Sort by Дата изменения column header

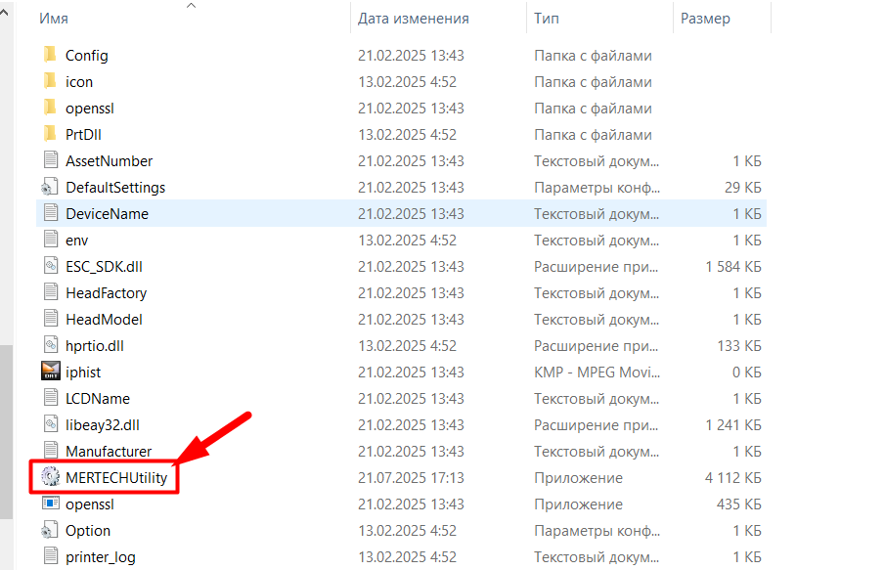coord(413,19)
